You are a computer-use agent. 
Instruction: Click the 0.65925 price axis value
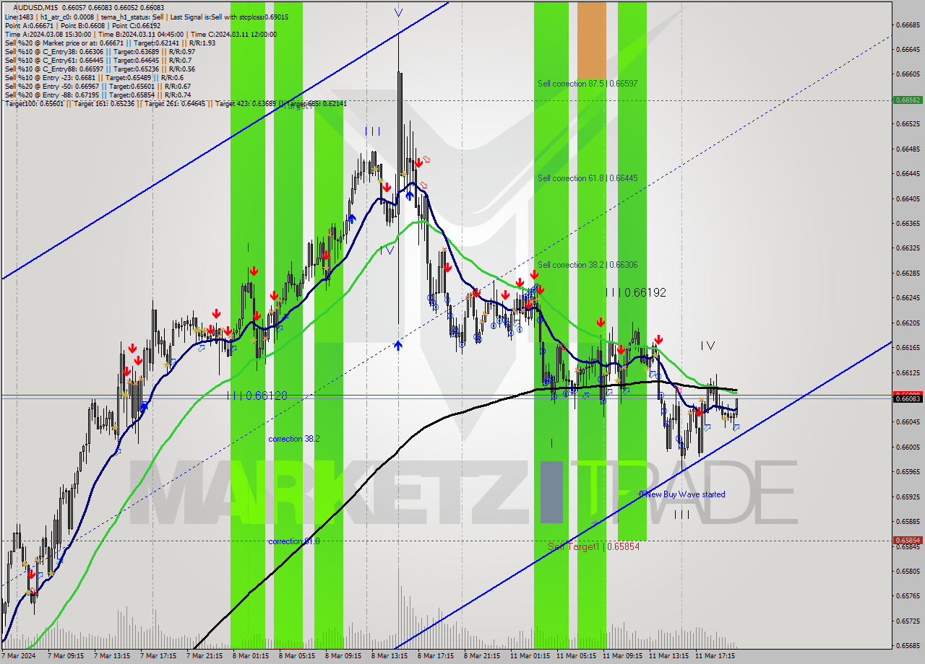tap(908, 497)
